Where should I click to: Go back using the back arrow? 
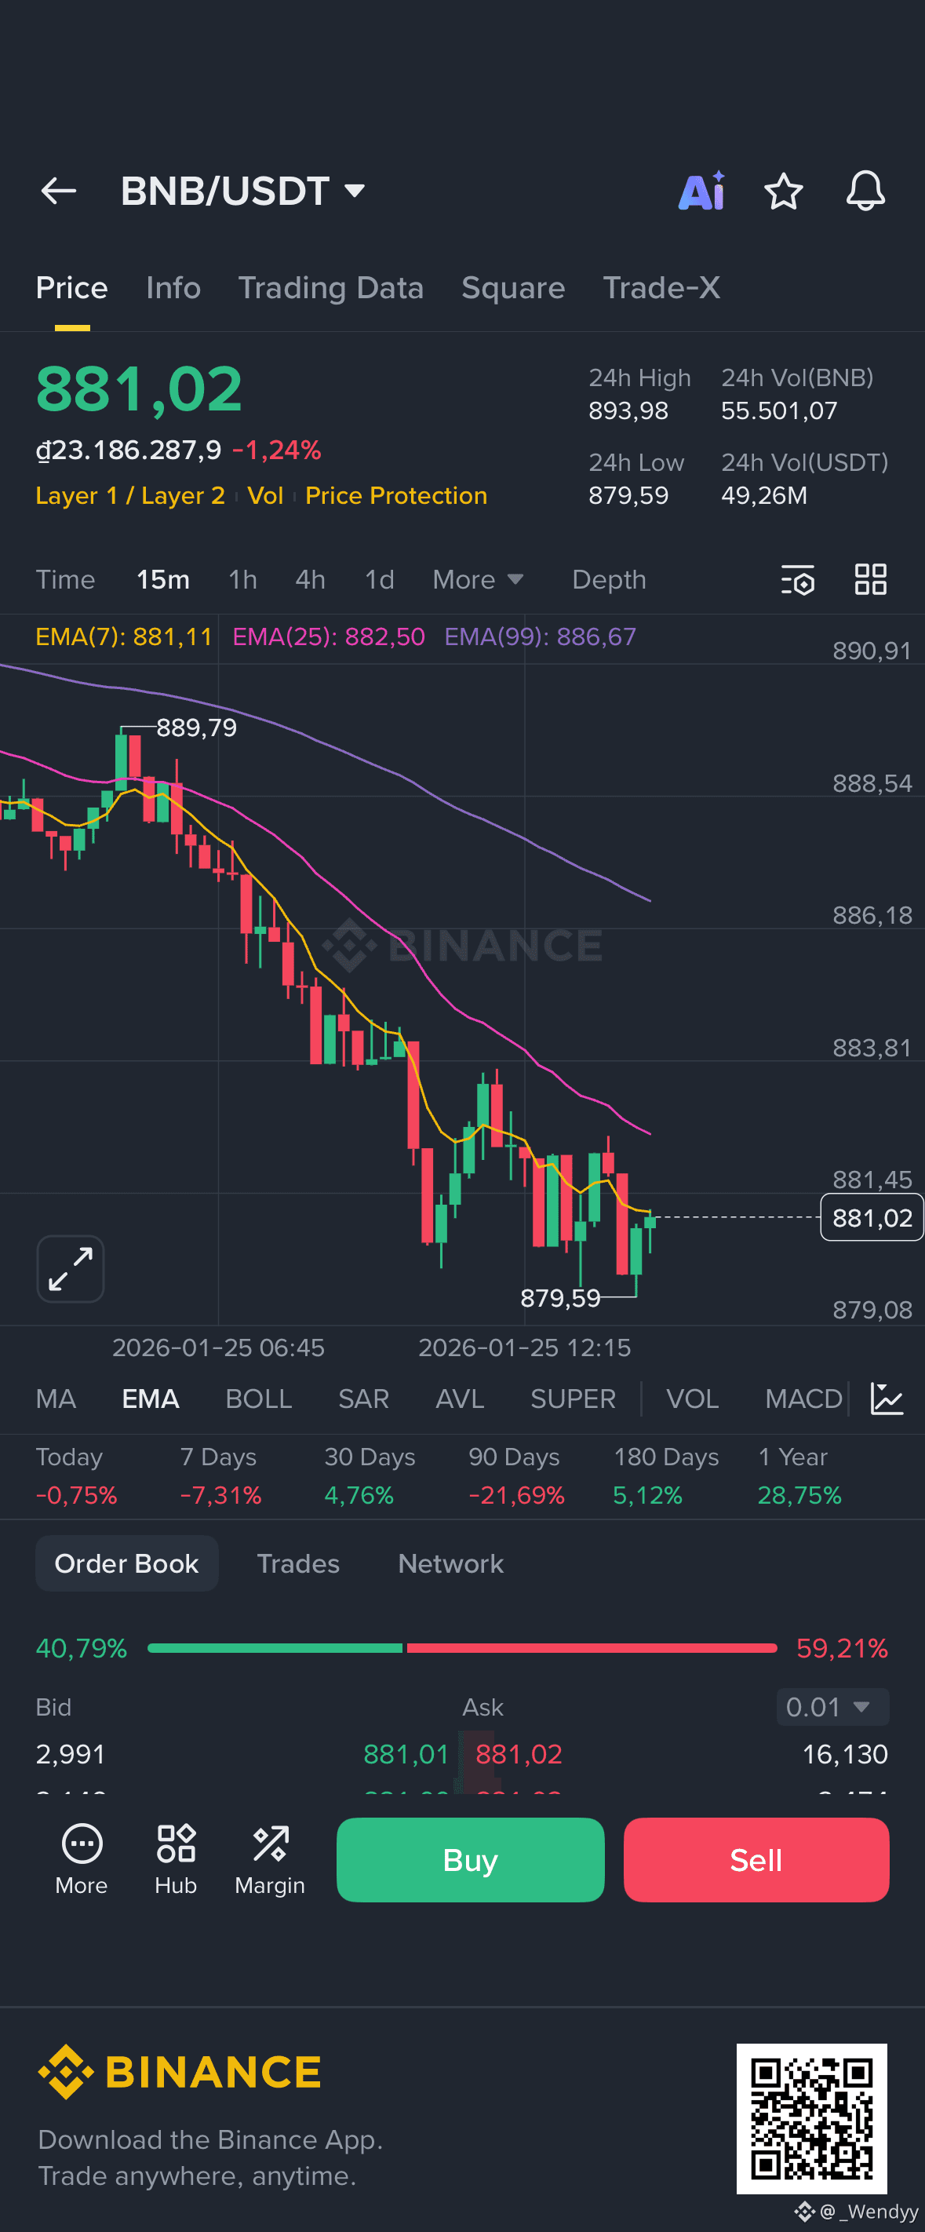tap(58, 191)
